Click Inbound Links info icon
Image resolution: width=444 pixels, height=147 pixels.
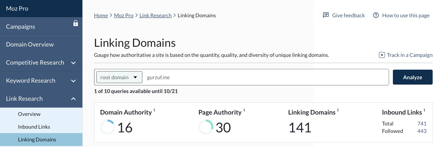point(424,110)
